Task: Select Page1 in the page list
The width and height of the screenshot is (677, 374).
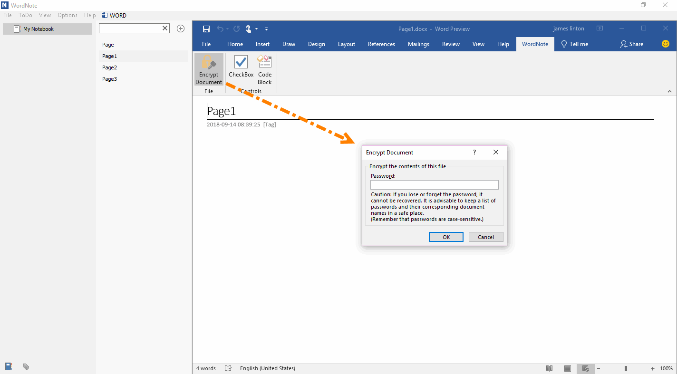Action: [x=143, y=56]
